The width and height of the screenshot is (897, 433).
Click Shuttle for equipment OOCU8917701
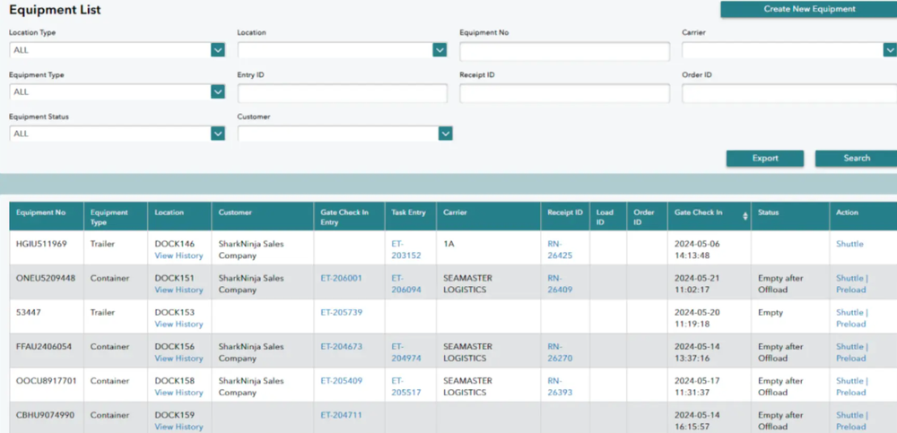[x=849, y=382]
